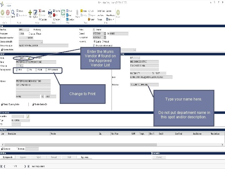Open the Vendor Quotes link
The width and height of the screenshot is (225, 169).
click(40, 104)
